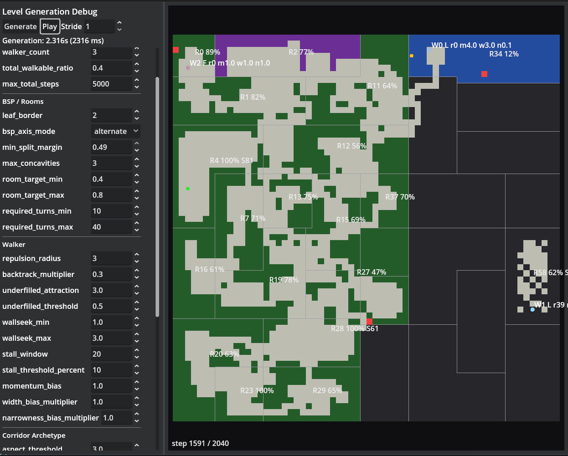The width and height of the screenshot is (568, 456).
Task: Click the yellow walker dot in blue room R34
Action: click(412, 56)
